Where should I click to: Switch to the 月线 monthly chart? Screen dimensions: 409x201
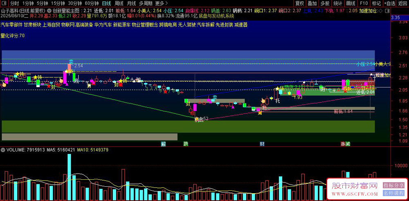(131, 3)
